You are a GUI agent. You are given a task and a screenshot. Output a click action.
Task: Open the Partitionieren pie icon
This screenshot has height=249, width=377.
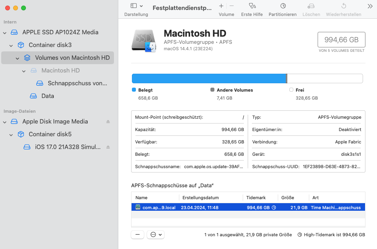coord(283,6)
